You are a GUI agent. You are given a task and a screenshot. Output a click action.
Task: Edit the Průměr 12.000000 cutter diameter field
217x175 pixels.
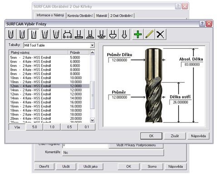click(119, 97)
